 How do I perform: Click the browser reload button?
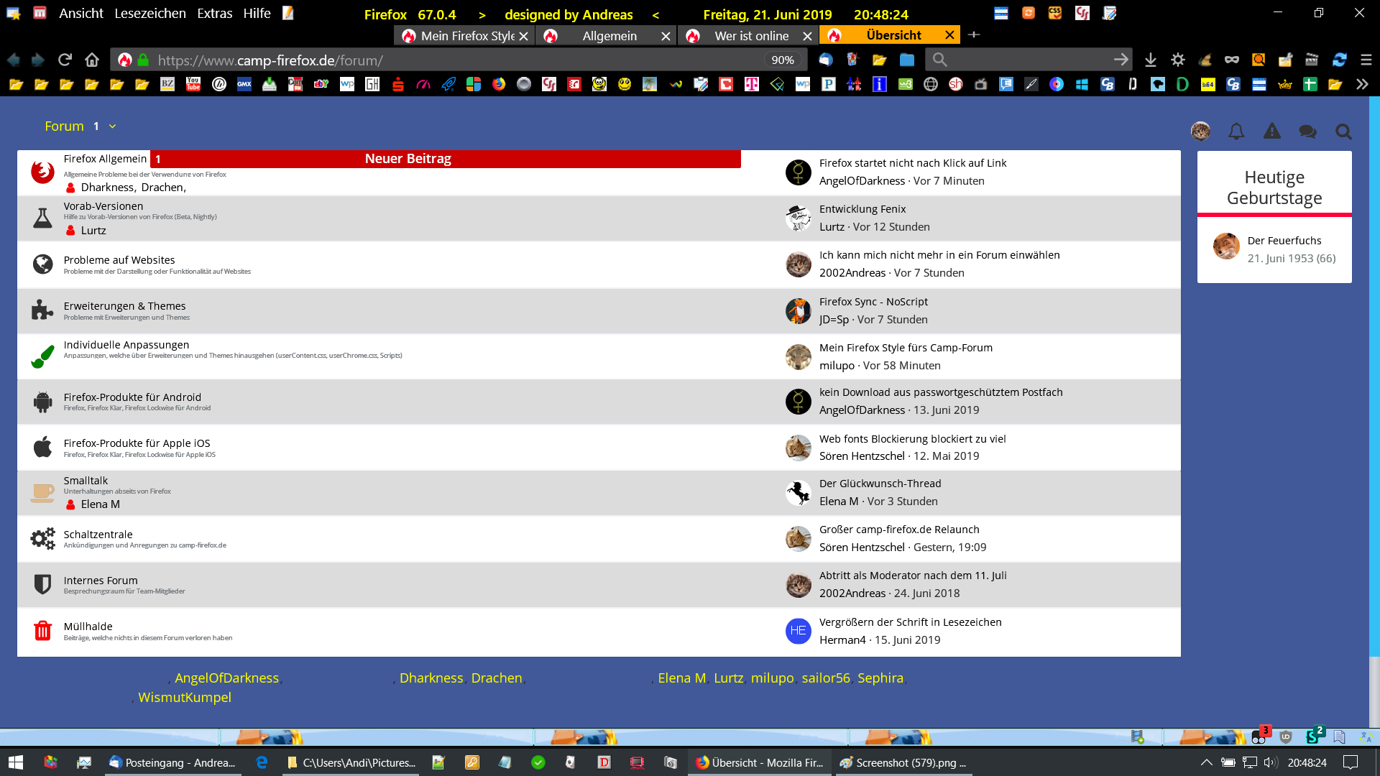(65, 60)
